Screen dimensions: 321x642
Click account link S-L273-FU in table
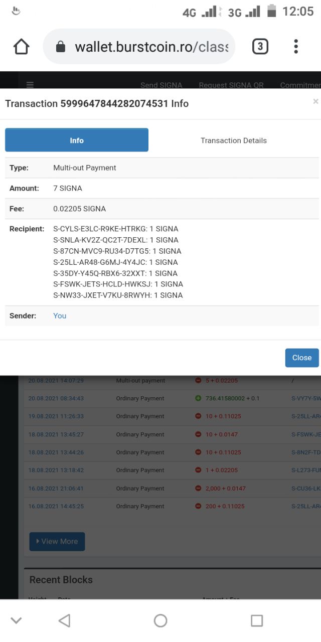[305, 470]
